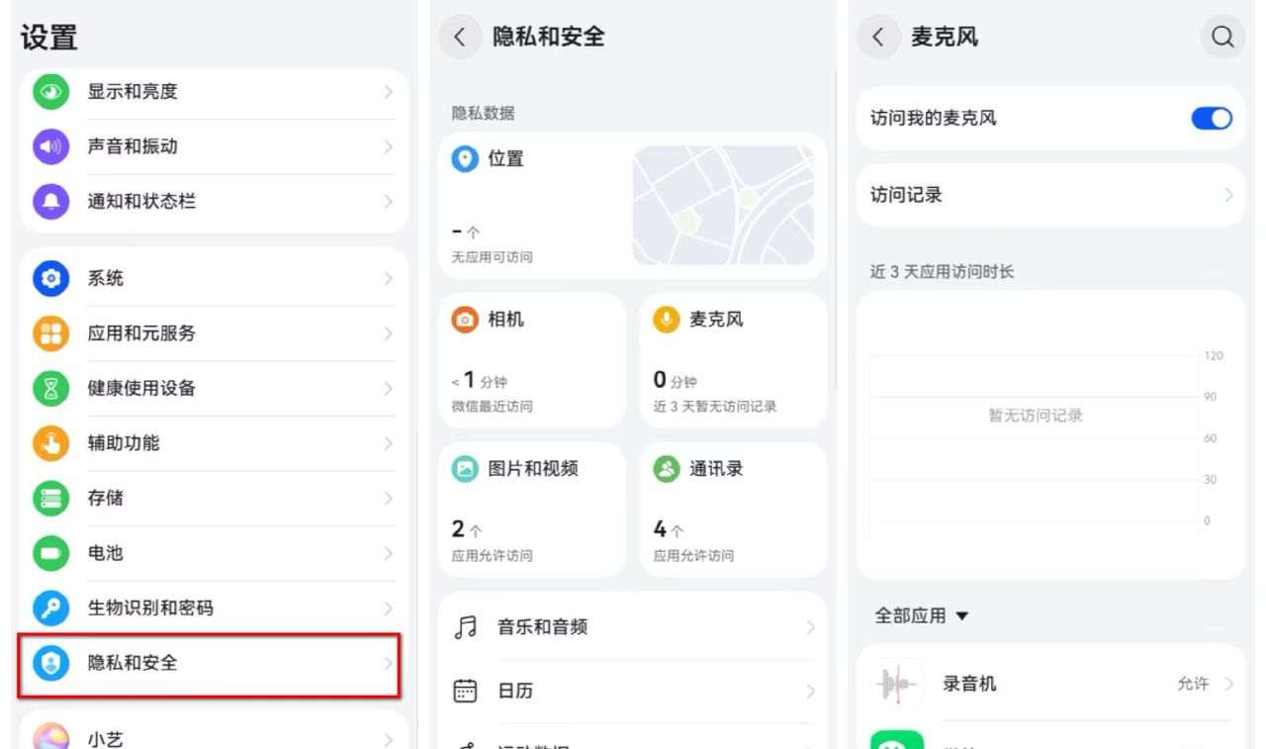
Task: Open 显示和亮度 settings via its eye icon
Action: 49,91
